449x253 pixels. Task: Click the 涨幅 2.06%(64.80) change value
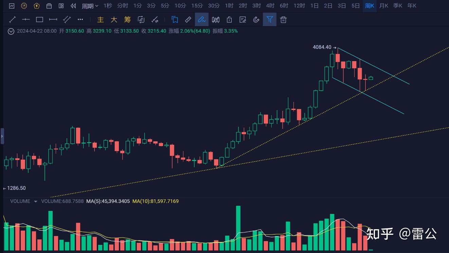pyautogui.click(x=189, y=31)
